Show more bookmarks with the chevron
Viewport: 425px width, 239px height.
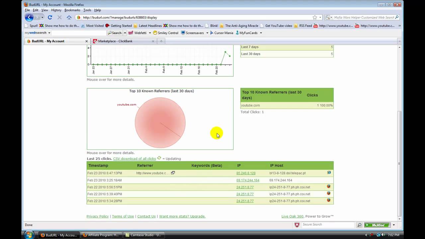pos(399,26)
